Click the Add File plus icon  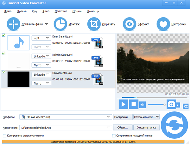13,24
